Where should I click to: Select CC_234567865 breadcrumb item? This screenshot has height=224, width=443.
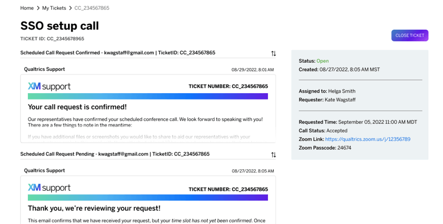[x=92, y=8]
